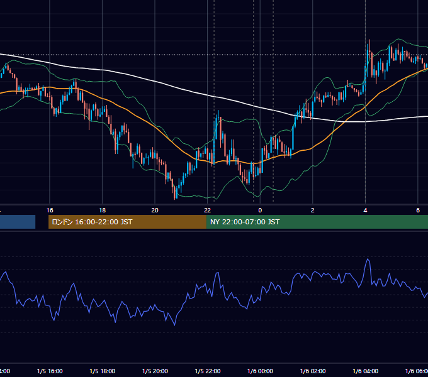Click the 0 hour label on price chart
Screen dimensions: 428x377
click(x=260, y=210)
